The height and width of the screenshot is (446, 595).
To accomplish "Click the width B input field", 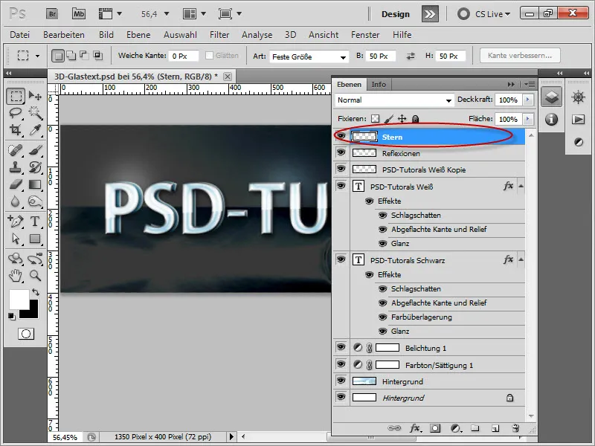I will pyautogui.click(x=381, y=56).
